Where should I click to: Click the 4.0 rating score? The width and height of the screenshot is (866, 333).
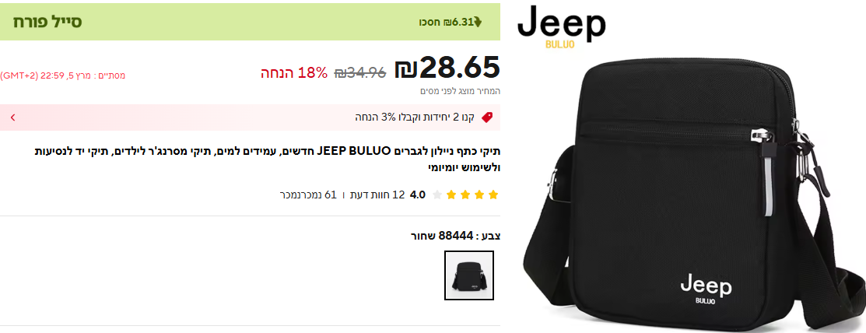click(x=418, y=195)
